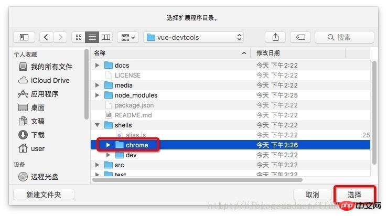Go back with the left arrow

coord(46,37)
